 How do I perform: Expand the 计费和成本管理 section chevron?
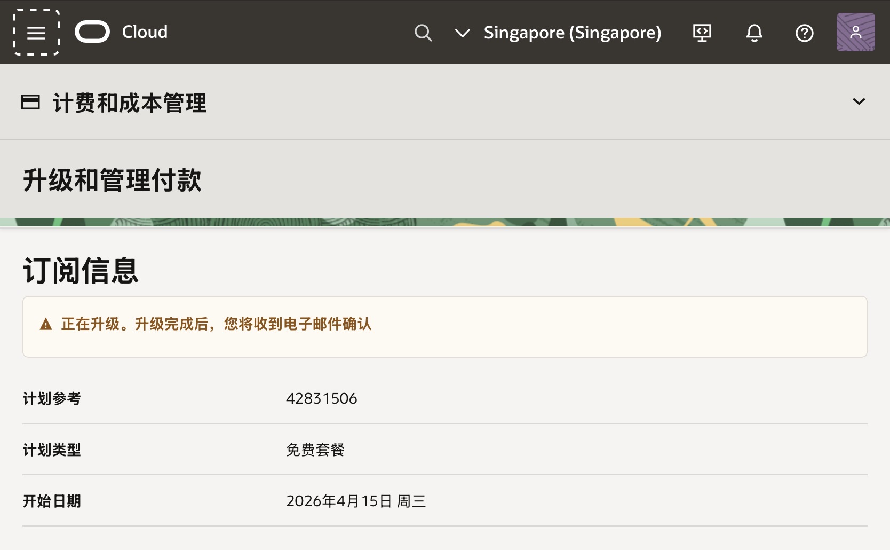[x=859, y=101]
